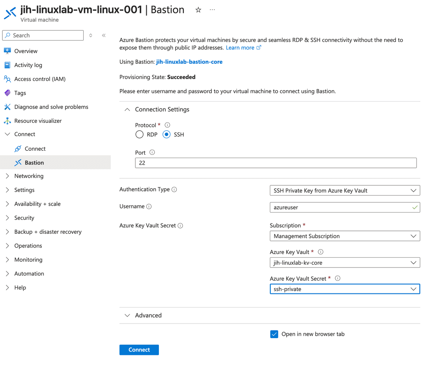This screenshot has width=439, height=365.
Task: Open the Subscription dropdown
Action: coord(344,236)
